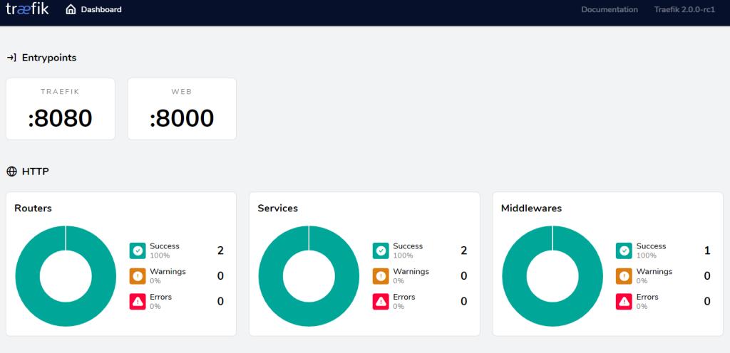730x353 pixels.
Task: Click the Services Warnings label
Action: pyautogui.click(x=411, y=272)
